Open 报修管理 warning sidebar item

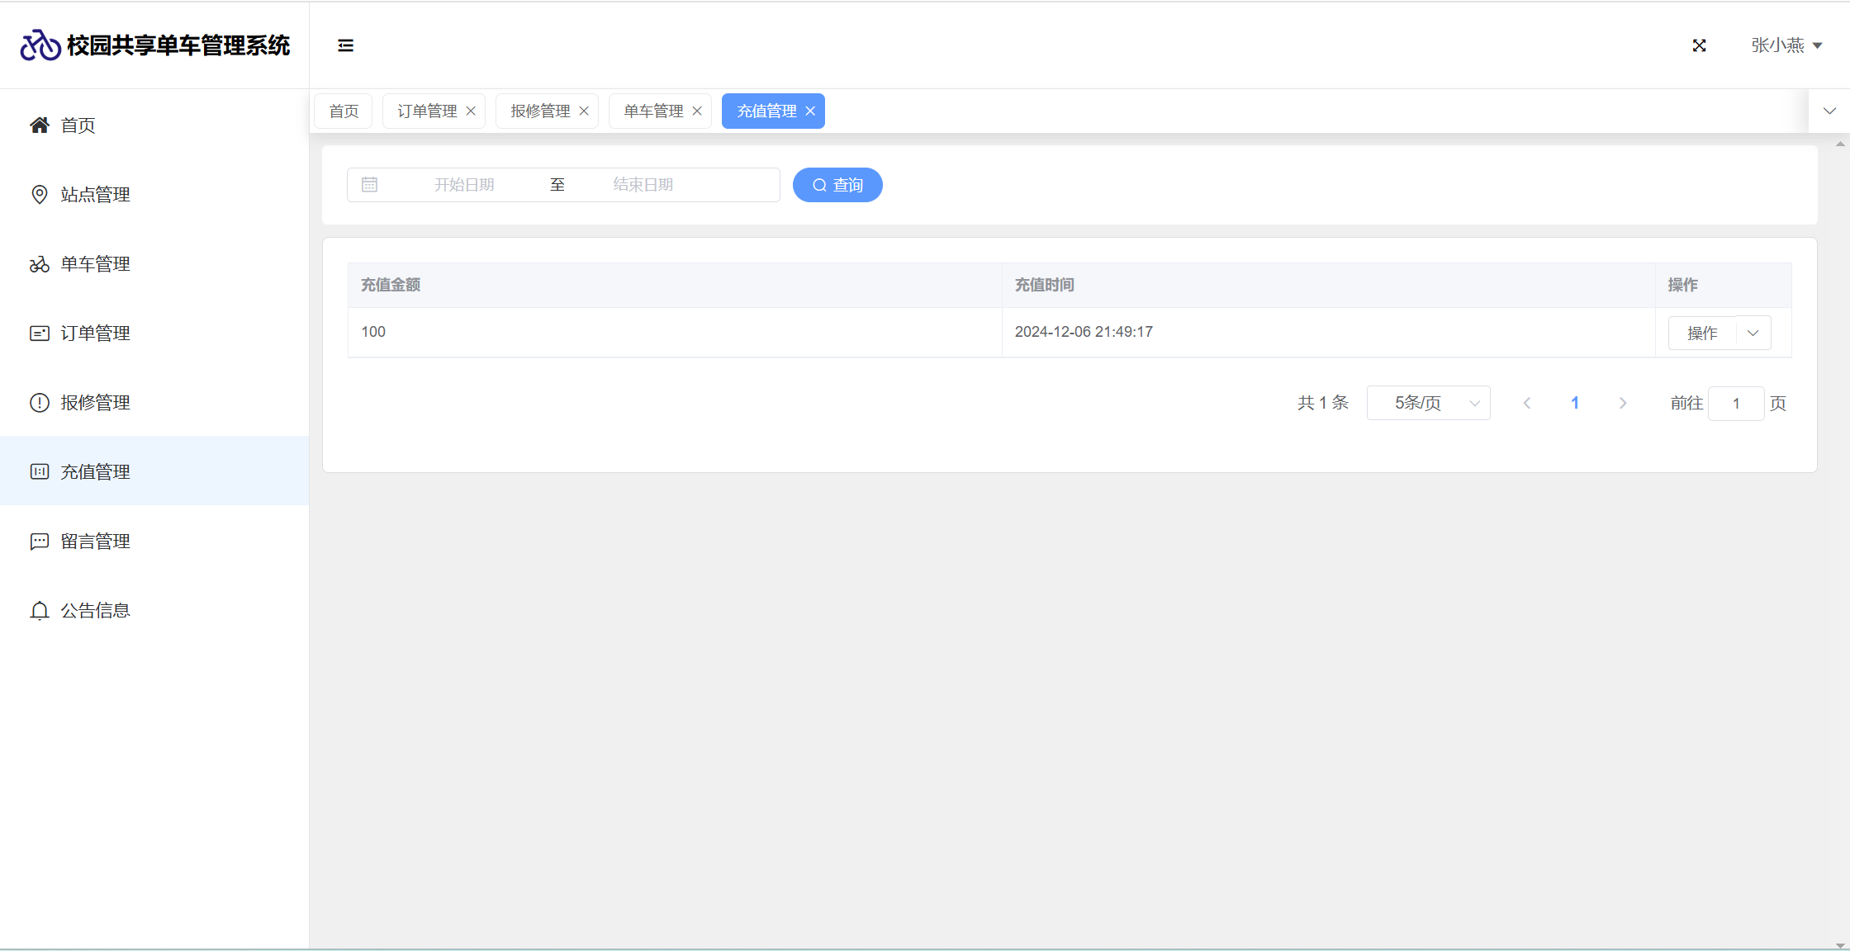point(95,403)
